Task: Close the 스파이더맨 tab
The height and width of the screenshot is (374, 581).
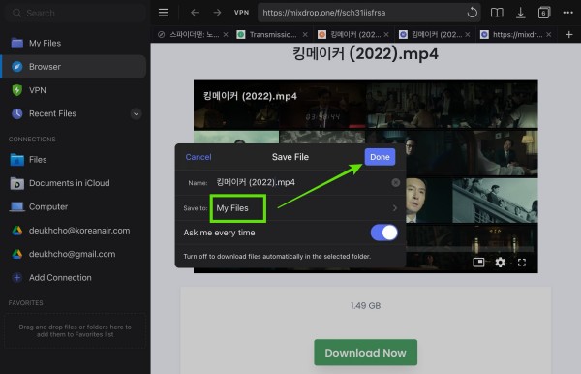Action: [x=226, y=35]
